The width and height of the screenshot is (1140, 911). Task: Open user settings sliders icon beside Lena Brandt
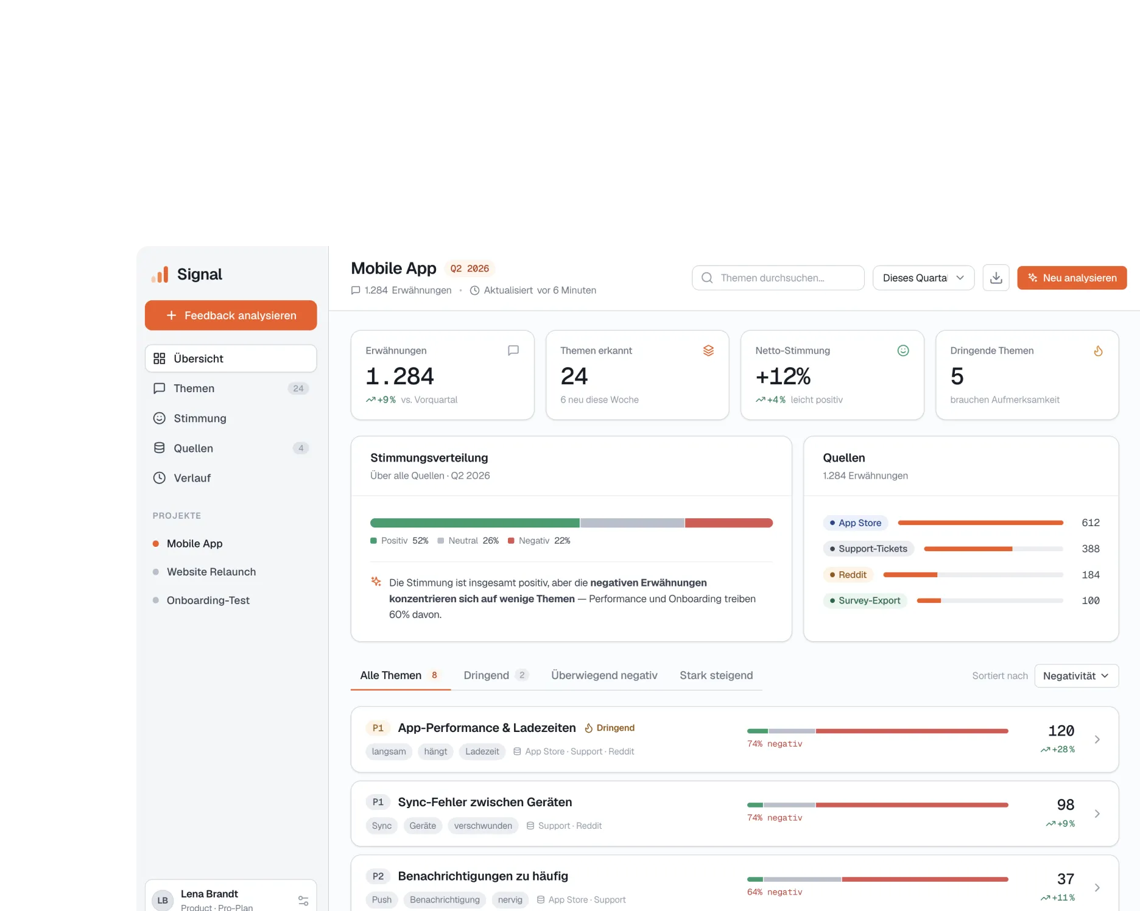coord(303,901)
